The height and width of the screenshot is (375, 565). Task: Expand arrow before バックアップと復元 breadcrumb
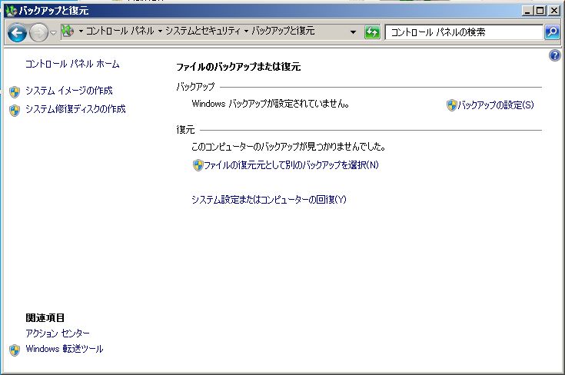247,32
